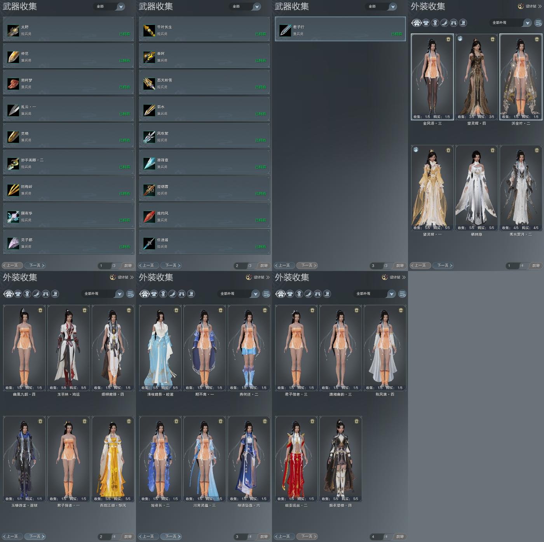
Task: Select full-outfit category icon on outfit page 1 panel
Action: point(417,23)
